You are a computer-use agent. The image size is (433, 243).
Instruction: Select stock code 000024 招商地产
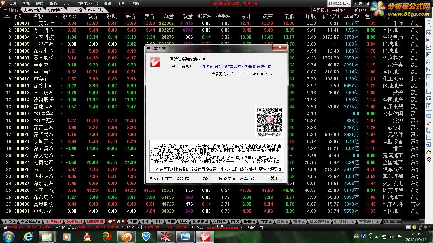coord(212,162)
